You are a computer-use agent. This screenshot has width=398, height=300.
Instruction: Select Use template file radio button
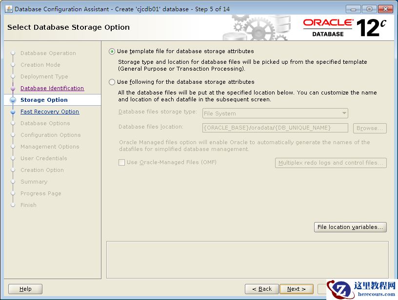(112, 52)
